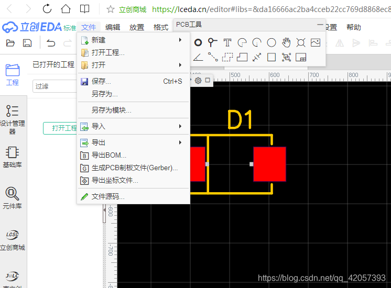
Task: Open the 工程 project sidebar panel
Action: pos(13,75)
